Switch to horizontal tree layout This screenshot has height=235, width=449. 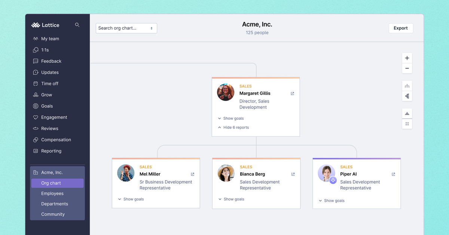[x=407, y=96]
